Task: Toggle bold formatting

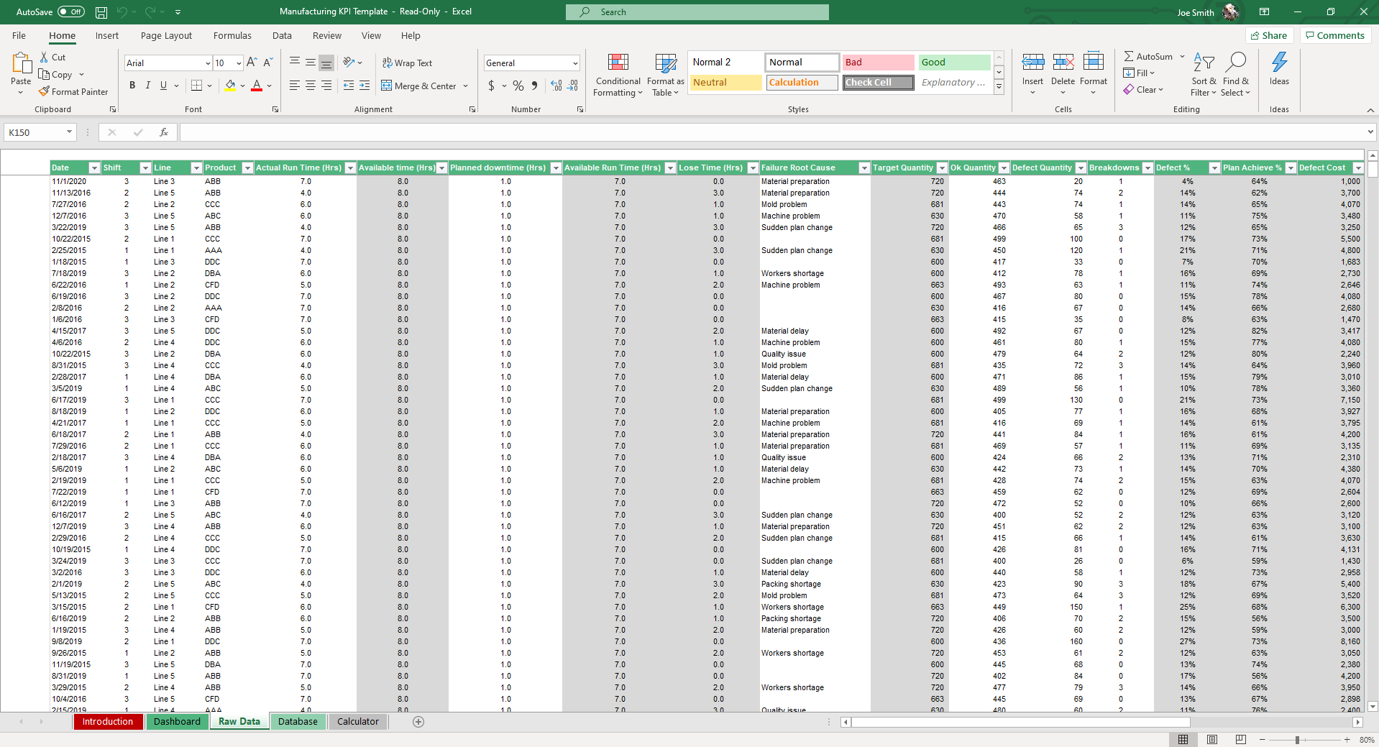Action: click(x=132, y=85)
